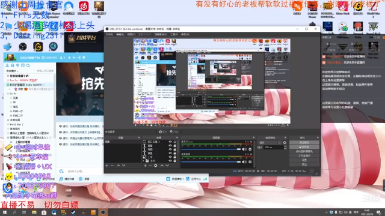Open OBS 设置 from the Controls panel

(x=304, y=160)
